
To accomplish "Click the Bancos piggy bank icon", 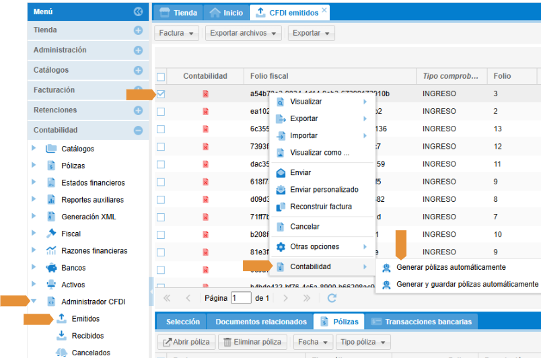I will [x=51, y=267].
